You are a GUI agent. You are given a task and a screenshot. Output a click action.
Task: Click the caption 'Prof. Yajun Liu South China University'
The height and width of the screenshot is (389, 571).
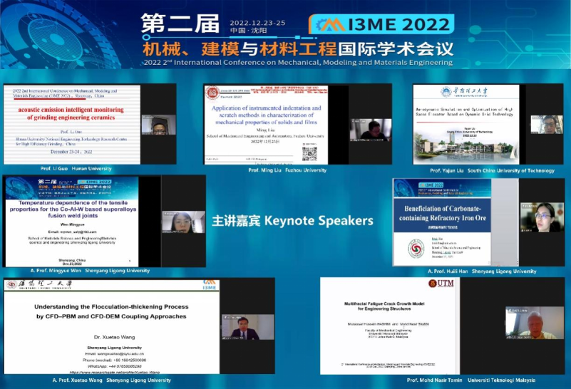point(492,170)
